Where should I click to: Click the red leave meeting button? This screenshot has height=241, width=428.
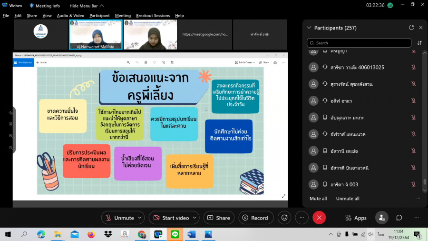pos(319,218)
